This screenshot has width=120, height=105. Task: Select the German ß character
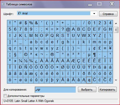[x=100, y=67]
